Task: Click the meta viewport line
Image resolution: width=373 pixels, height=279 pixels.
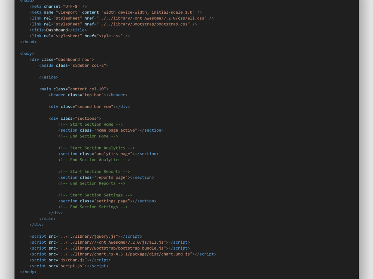Action: (116, 12)
